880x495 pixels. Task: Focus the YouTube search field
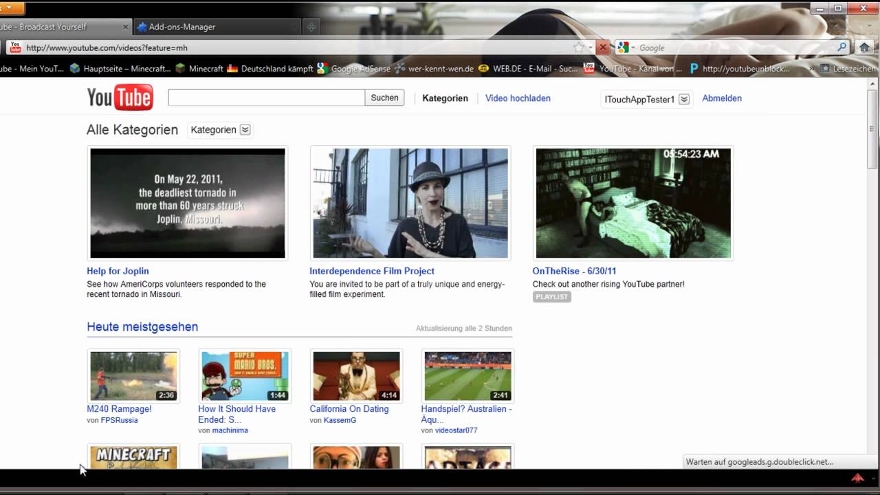266,98
